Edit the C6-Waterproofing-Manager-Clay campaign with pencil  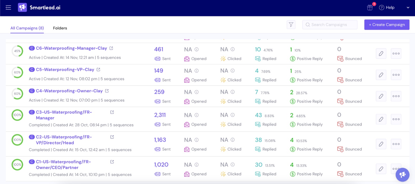click(x=381, y=53)
